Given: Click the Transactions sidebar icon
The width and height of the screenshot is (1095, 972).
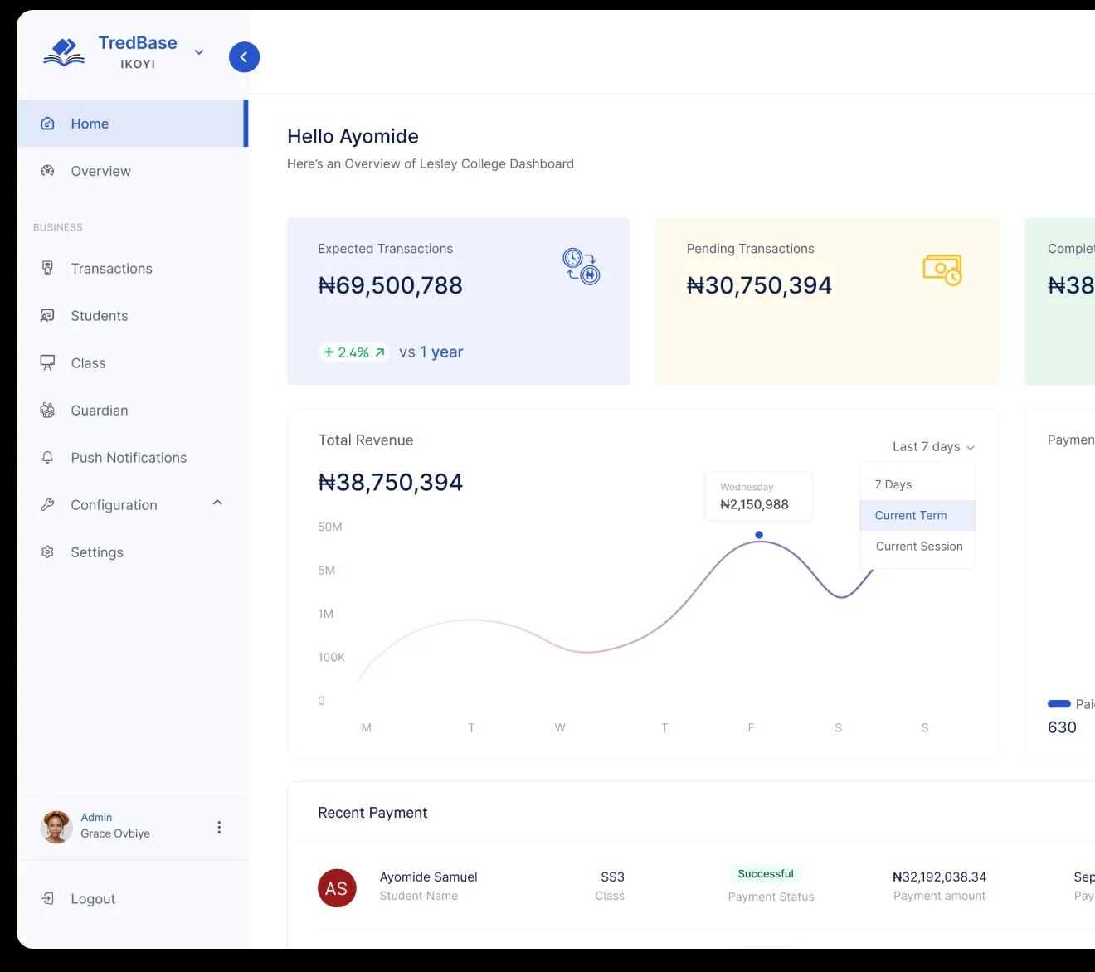Looking at the screenshot, I should click(47, 268).
